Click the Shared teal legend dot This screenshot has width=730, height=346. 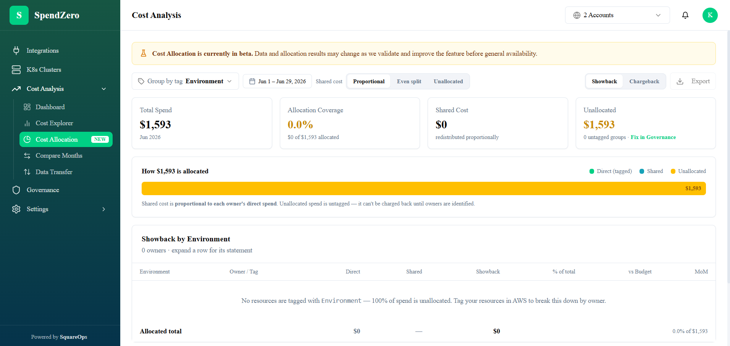coord(642,171)
